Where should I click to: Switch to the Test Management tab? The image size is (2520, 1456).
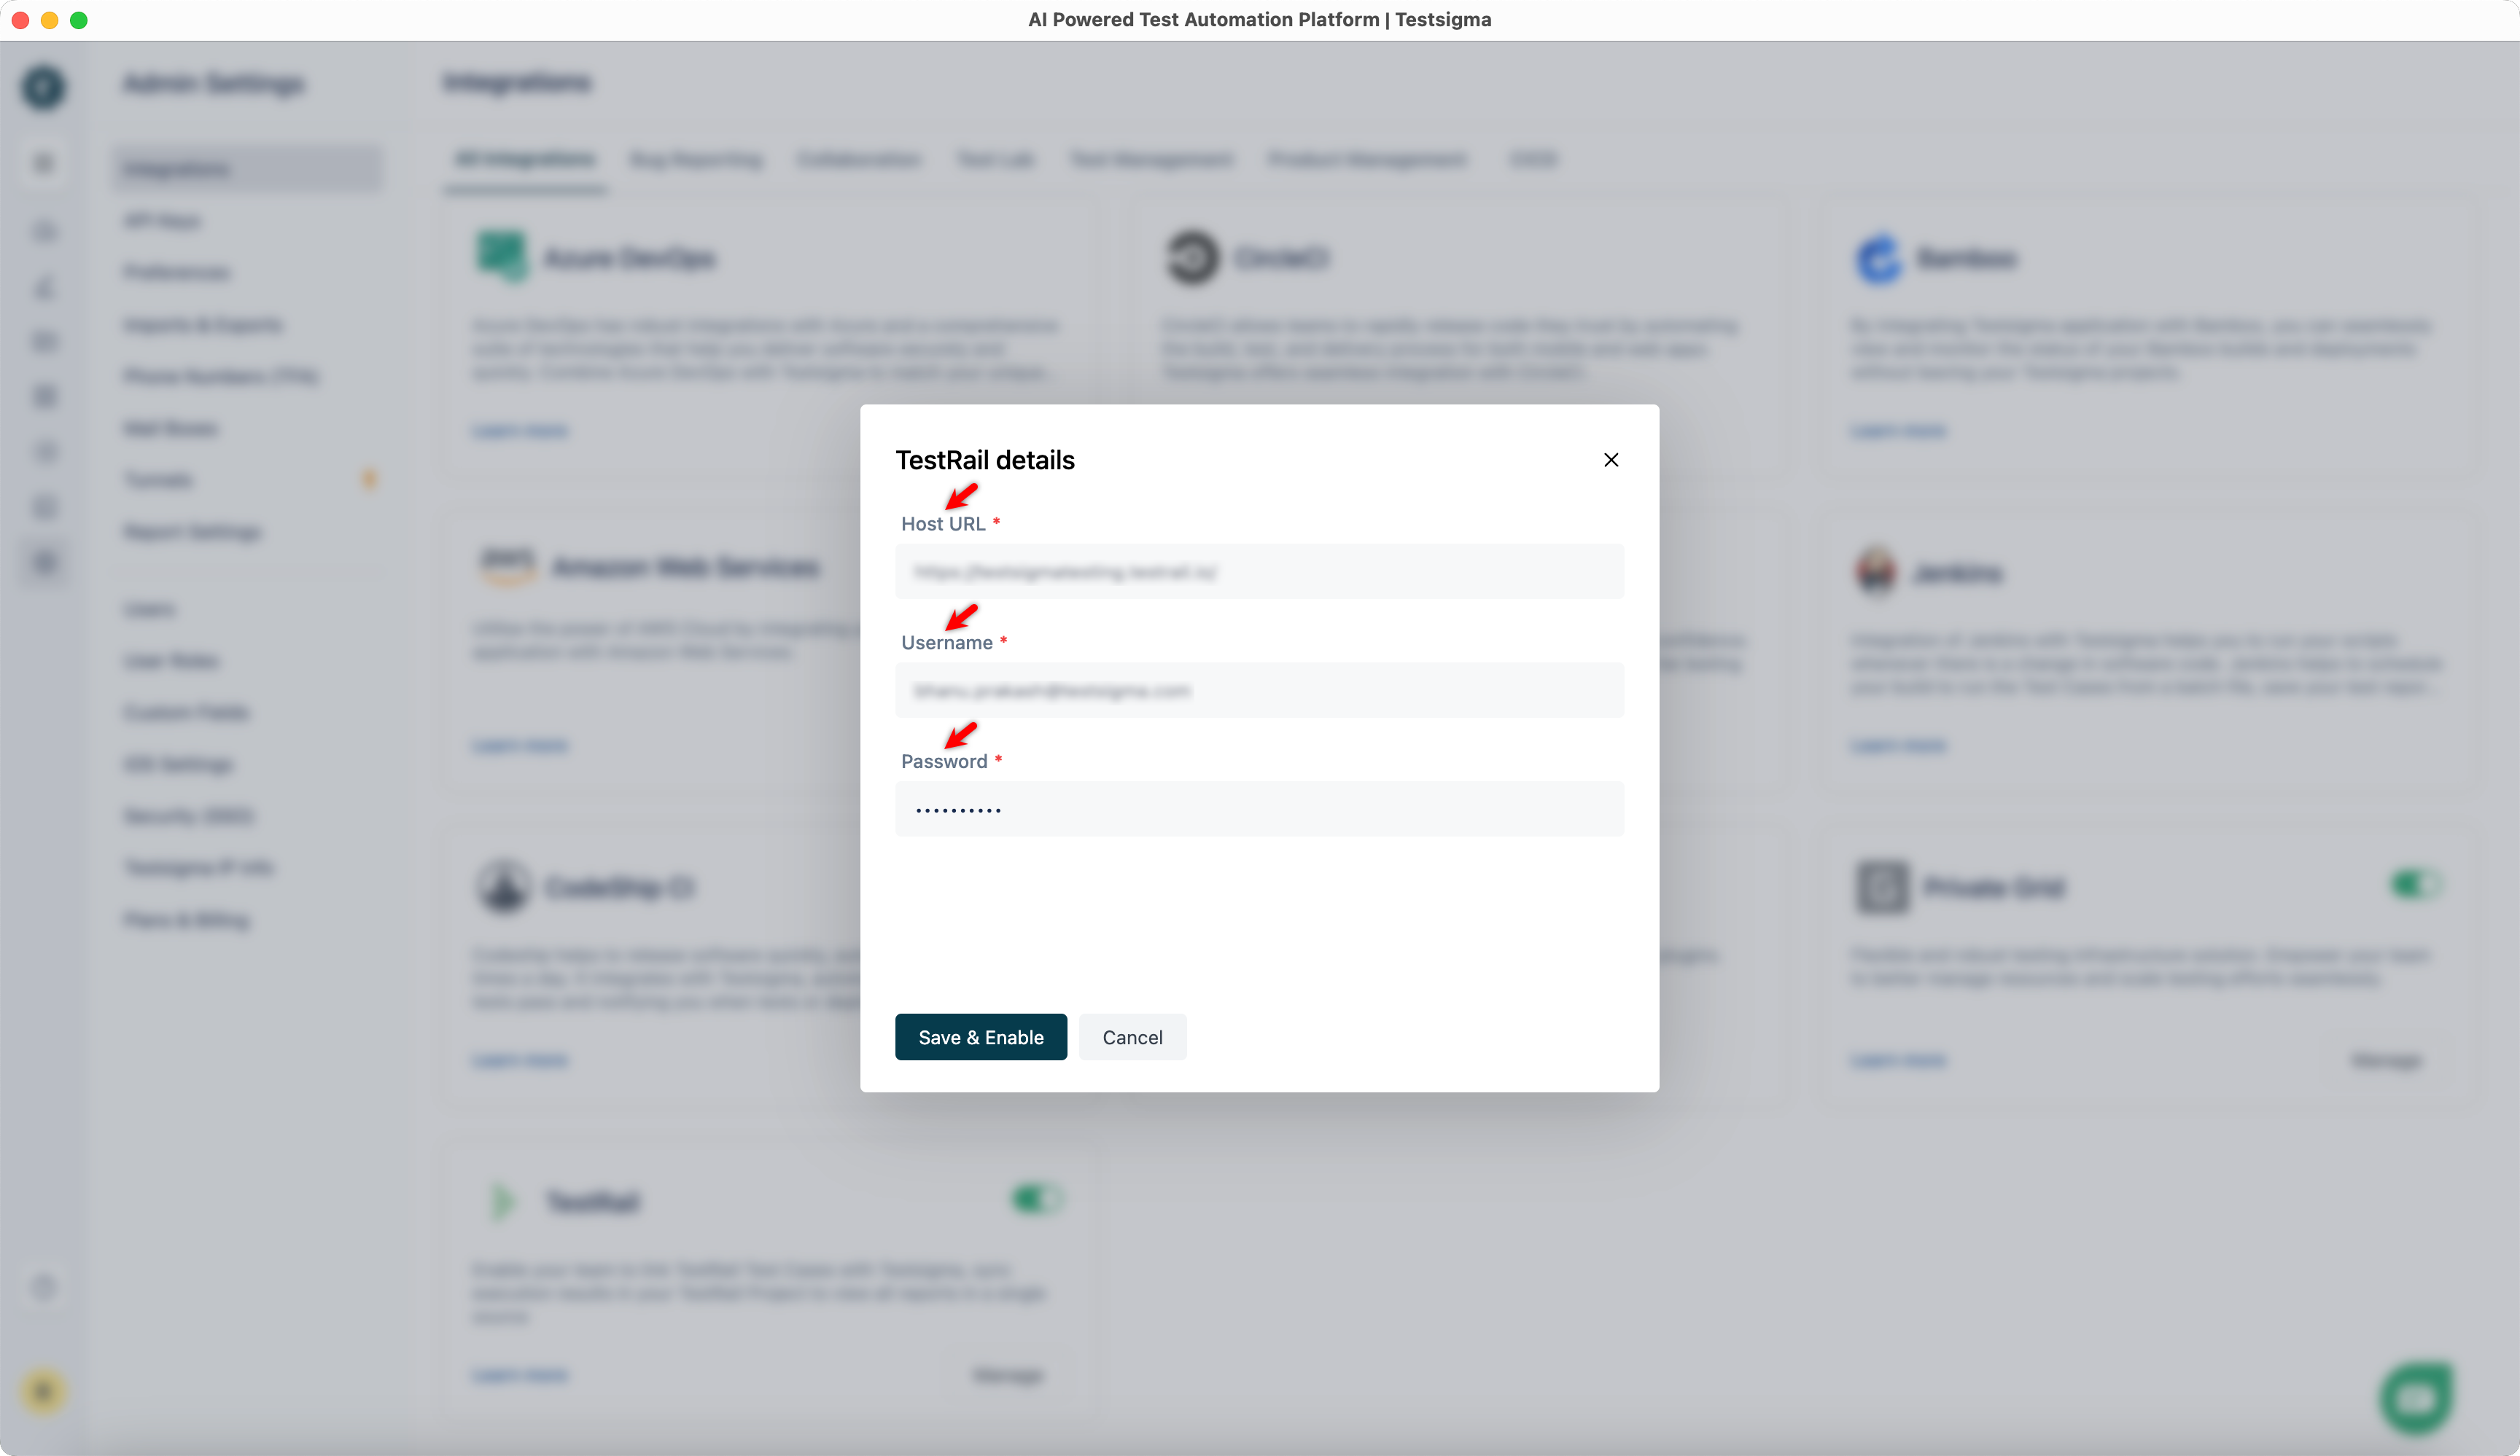(1151, 159)
